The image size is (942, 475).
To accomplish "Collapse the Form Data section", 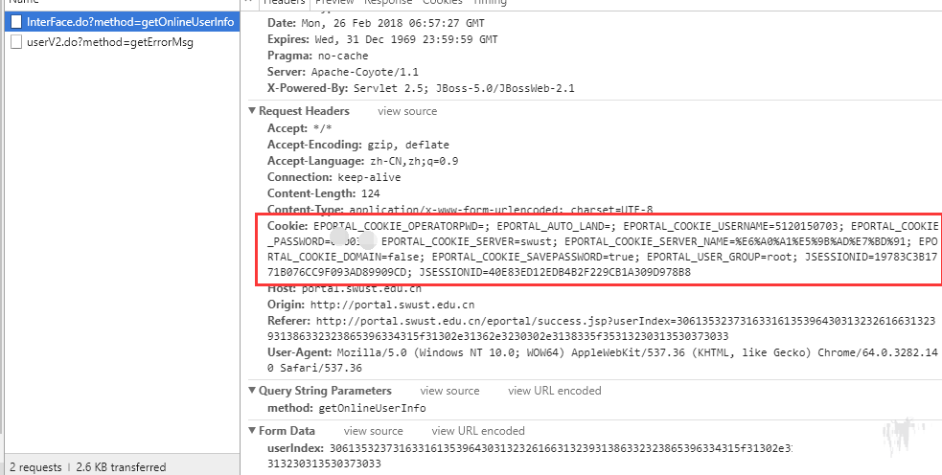I will [253, 431].
